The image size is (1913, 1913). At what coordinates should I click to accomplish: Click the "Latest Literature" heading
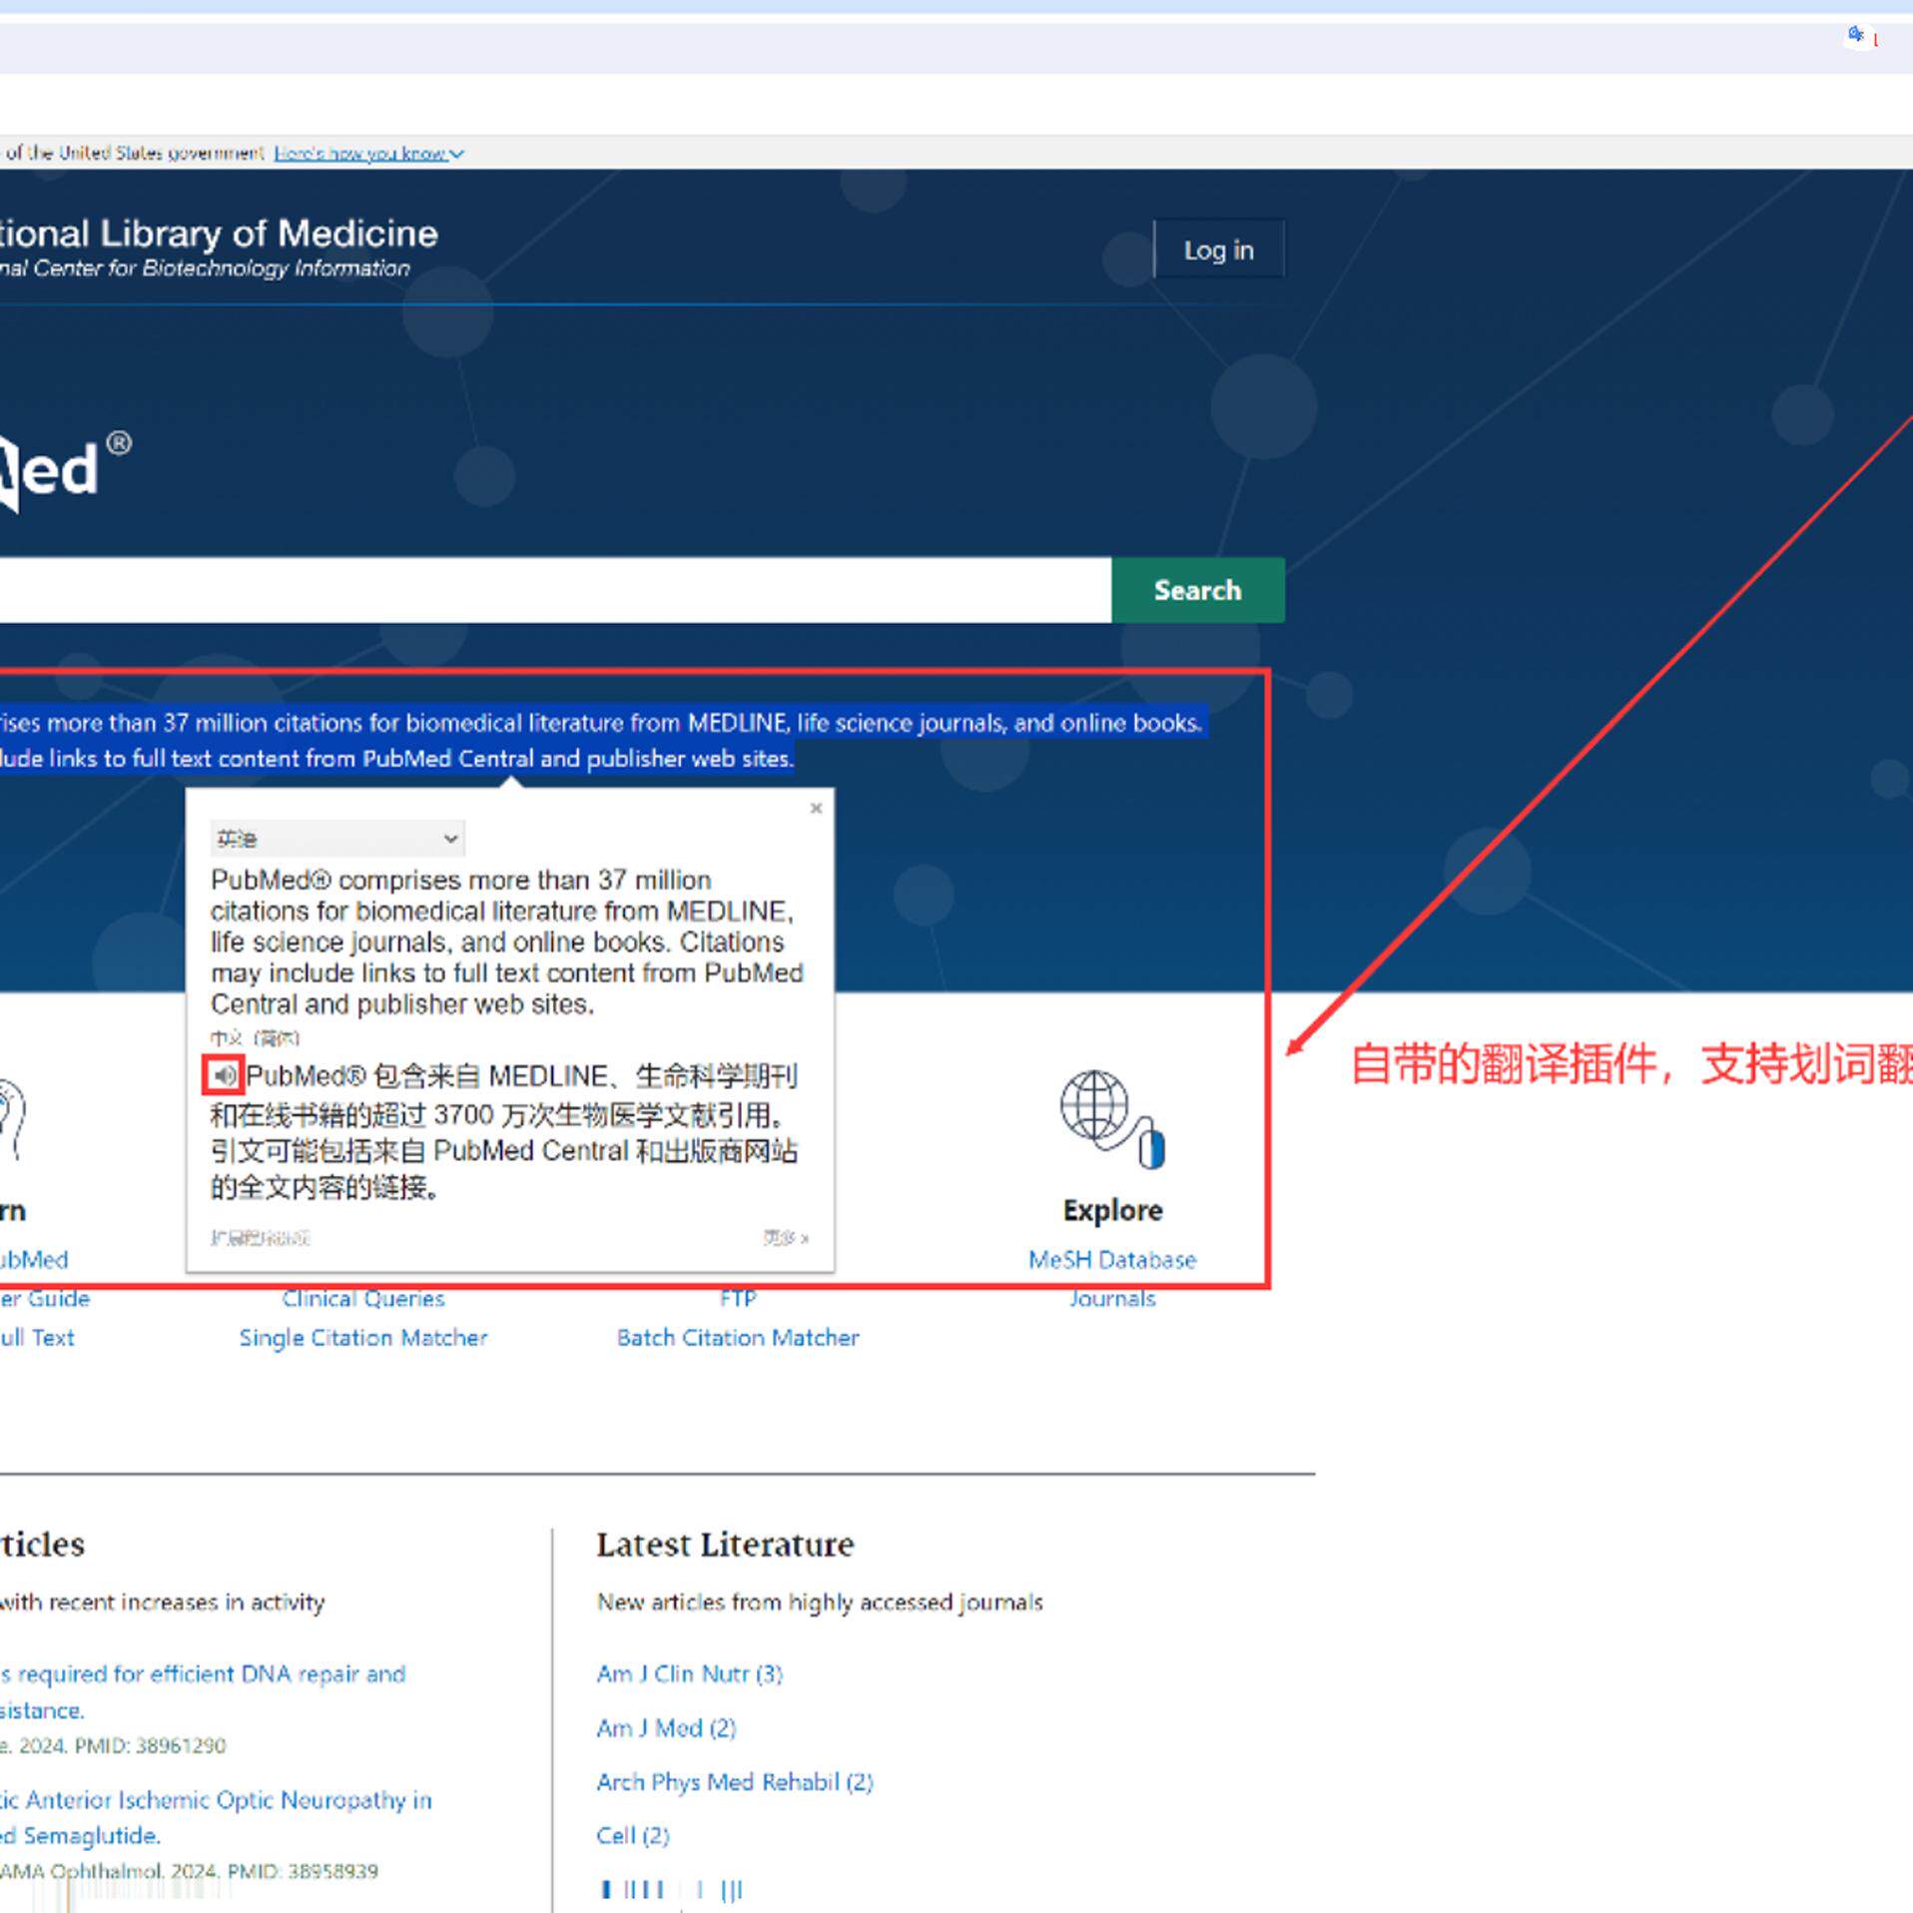(725, 1545)
